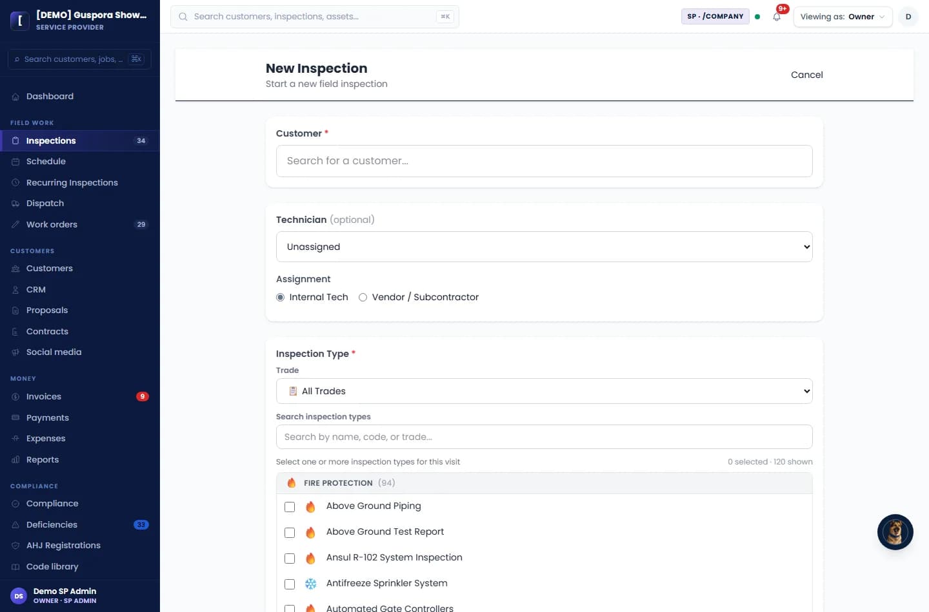Click the Expenses icon in sidebar

point(15,439)
